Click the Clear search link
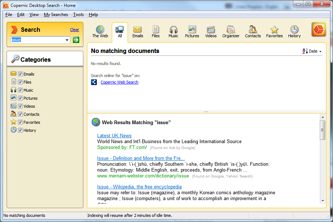333x222 pixels. 75,30
